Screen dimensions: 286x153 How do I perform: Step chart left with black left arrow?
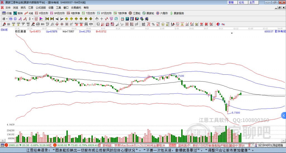click(57, 19)
